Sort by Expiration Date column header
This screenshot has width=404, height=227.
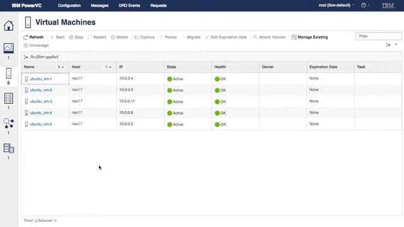(x=331, y=67)
